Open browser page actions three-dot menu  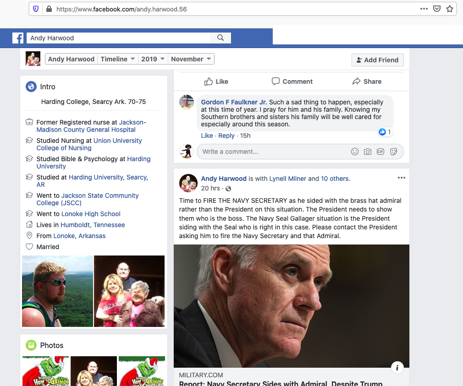point(424,9)
